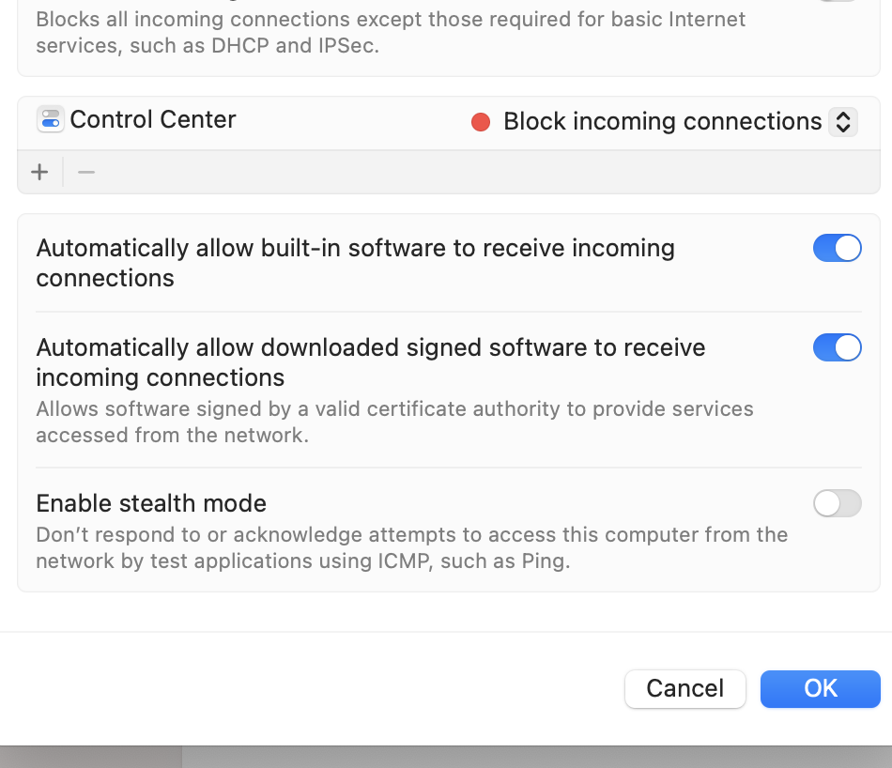Disable auto-allow for downloaded signed software
The image size is (892, 768).
pos(837,348)
